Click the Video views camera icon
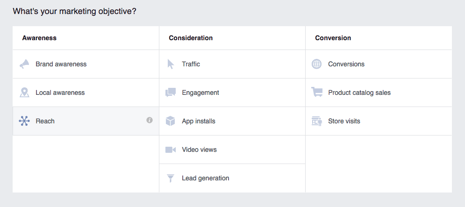 pos(171,150)
